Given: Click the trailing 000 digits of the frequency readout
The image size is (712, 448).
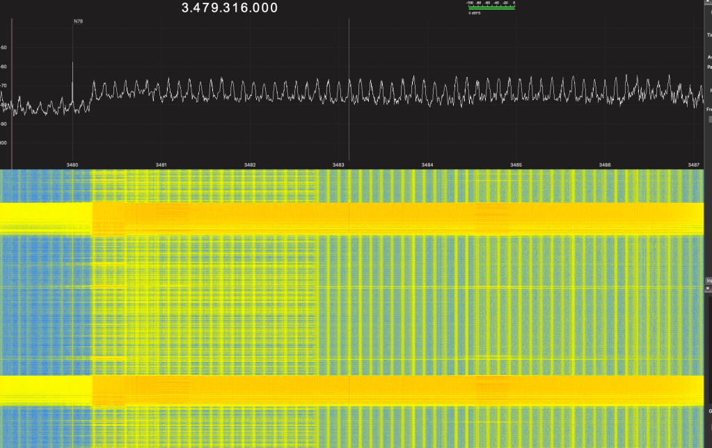Looking at the screenshot, I should click(264, 8).
